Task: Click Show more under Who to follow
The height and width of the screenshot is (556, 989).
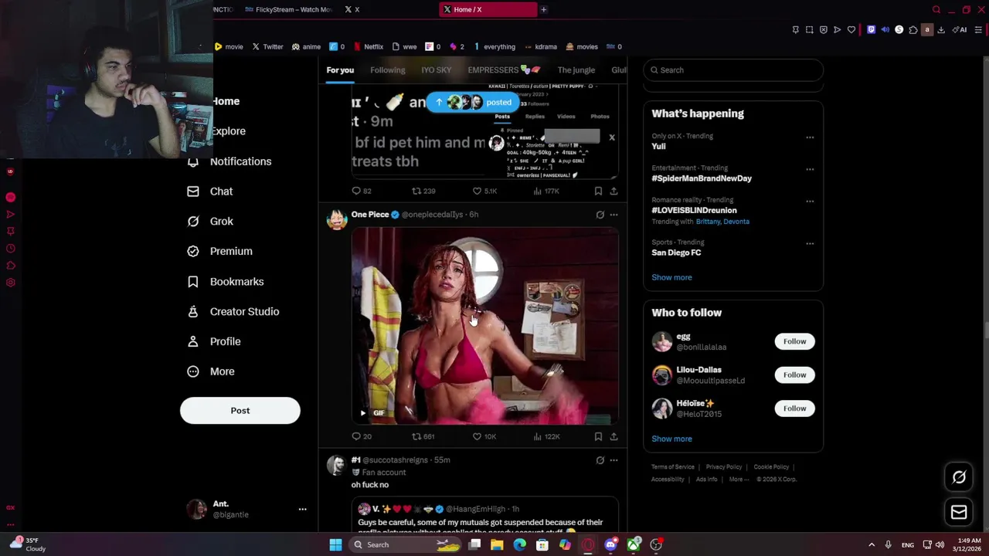Action: [x=671, y=439]
